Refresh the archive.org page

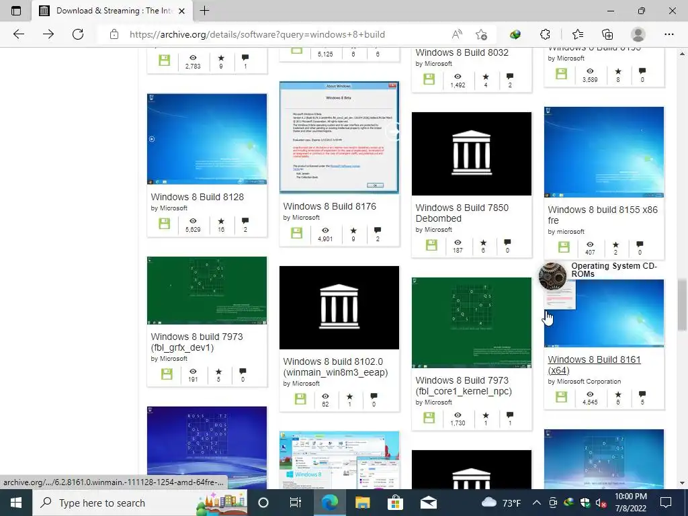point(78,34)
